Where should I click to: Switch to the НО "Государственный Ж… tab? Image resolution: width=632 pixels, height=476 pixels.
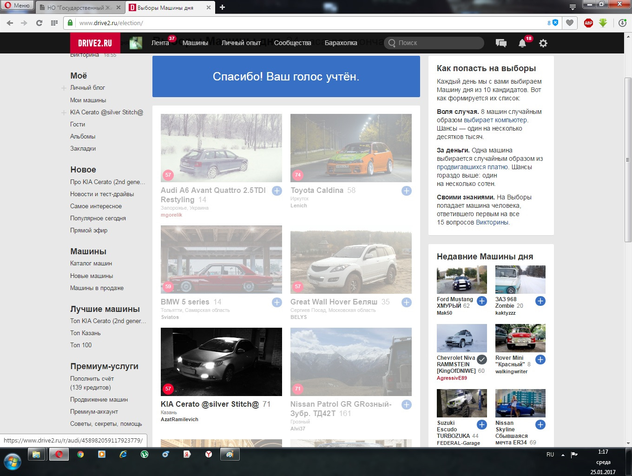(79, 7)
